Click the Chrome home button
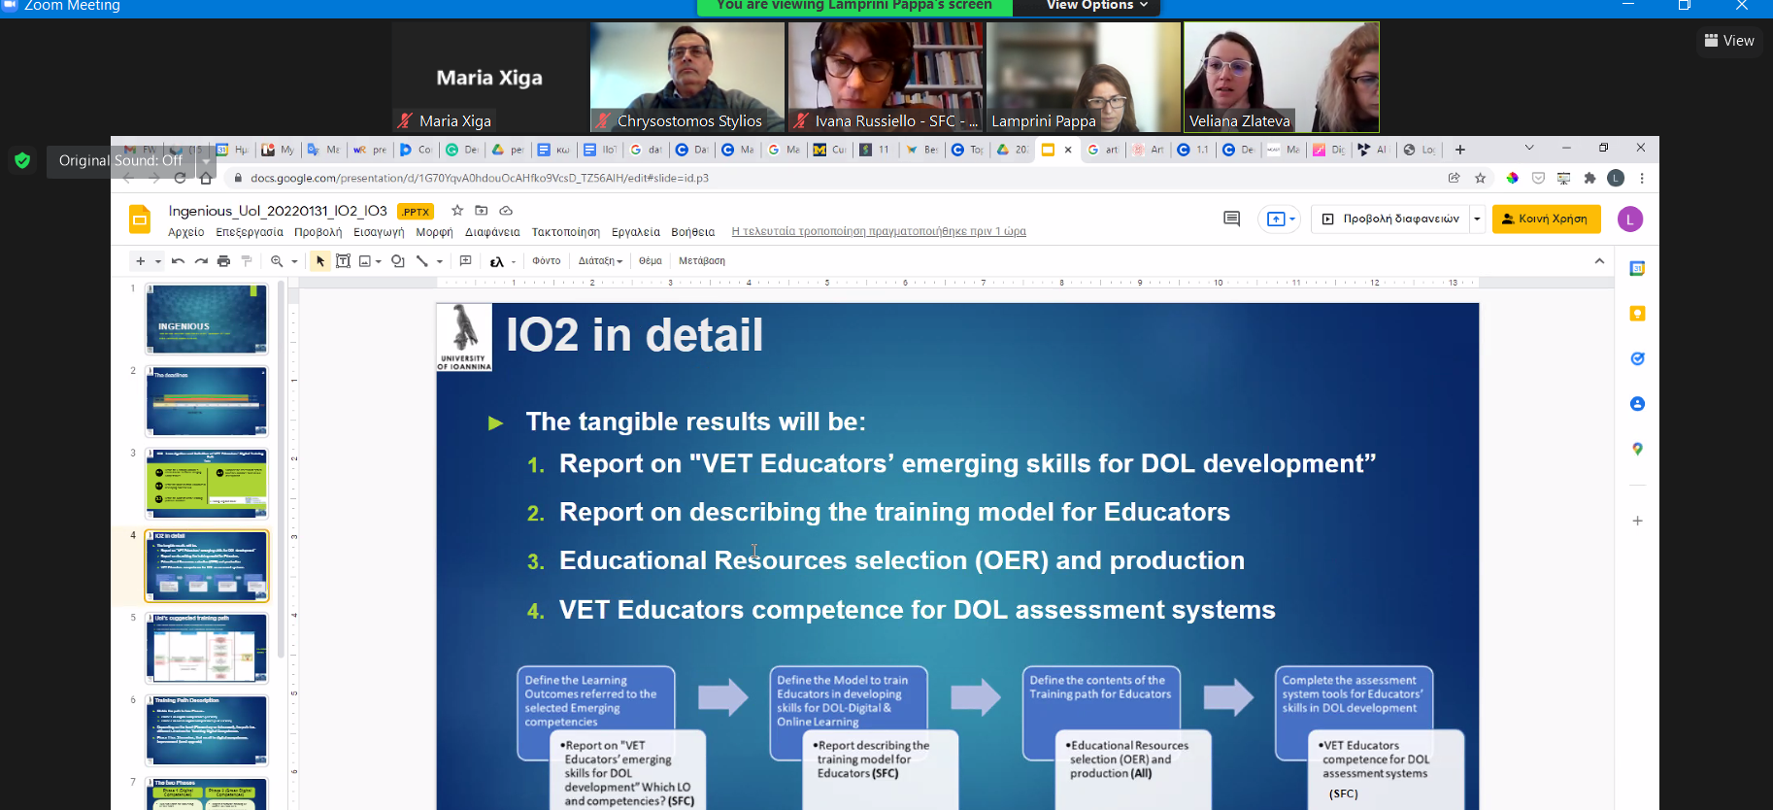Image resolution: width=1773 pixels, height=810 pixels. [x=206, y=178]
